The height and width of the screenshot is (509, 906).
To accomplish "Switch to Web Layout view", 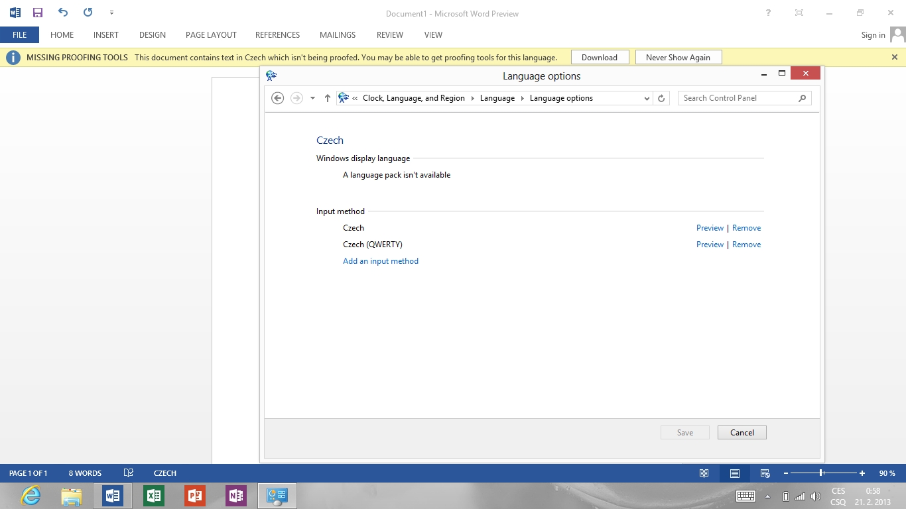I will [765, 473].
